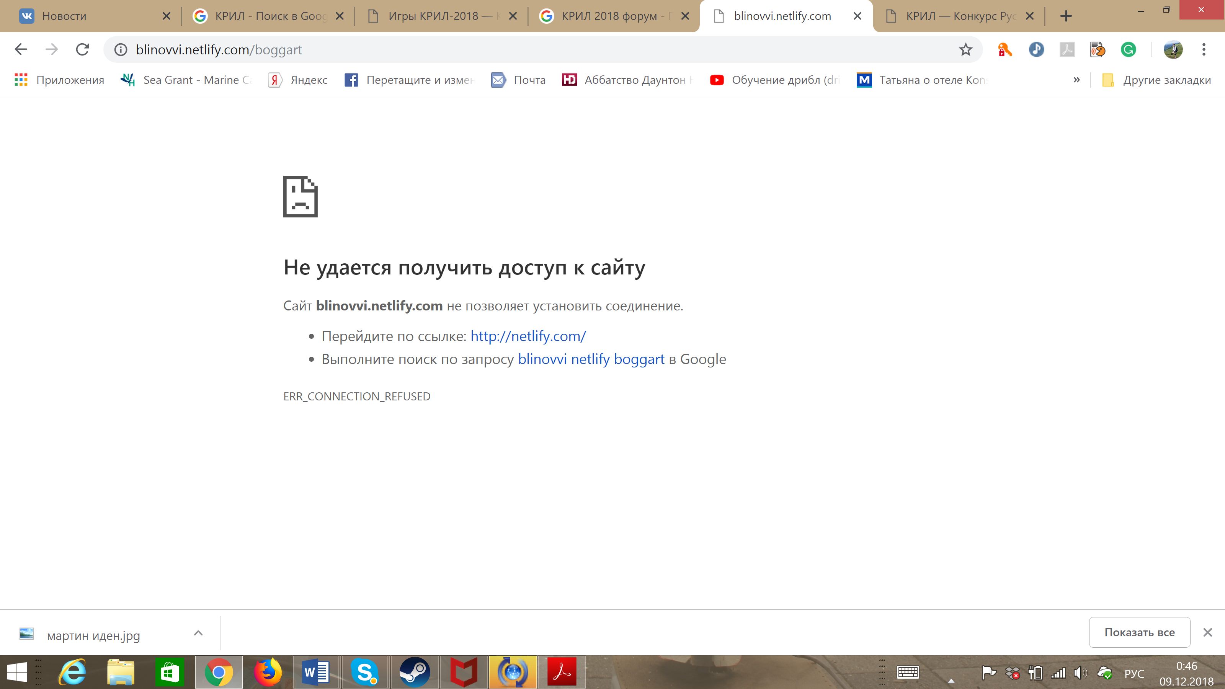Open the Chrome profile avatar
1225x689 pixels.
(x=1173, y=49)
